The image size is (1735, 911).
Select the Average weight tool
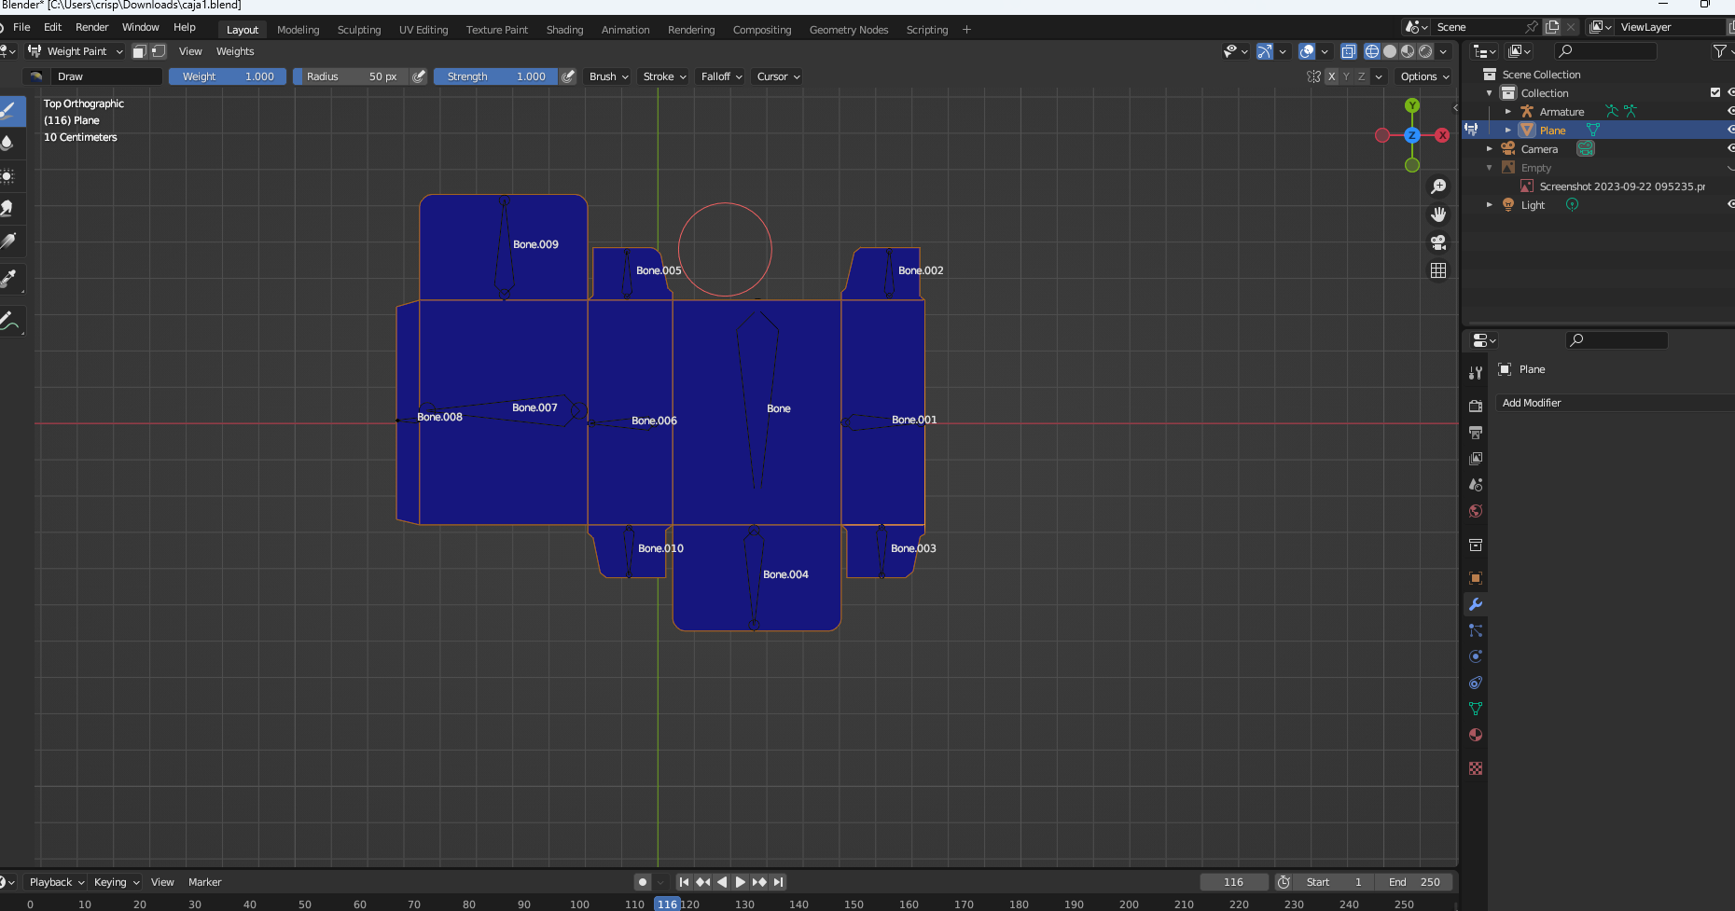point(9,175)
